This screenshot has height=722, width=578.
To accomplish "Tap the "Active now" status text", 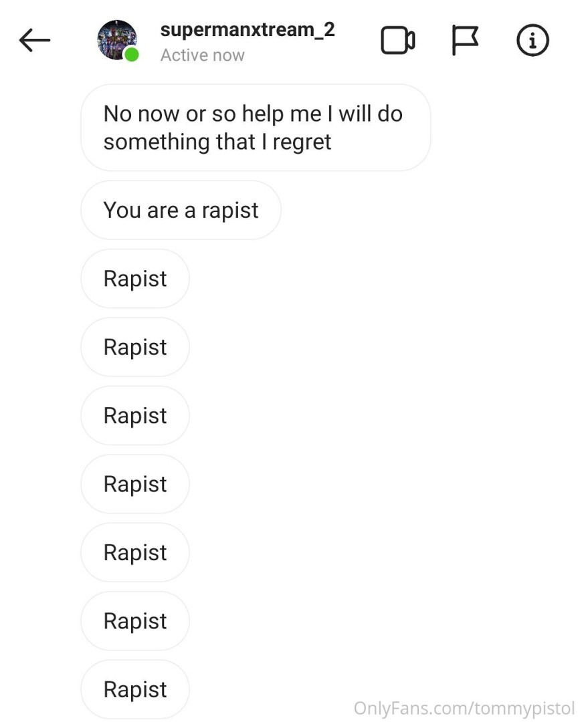I will tap(203, 55).
